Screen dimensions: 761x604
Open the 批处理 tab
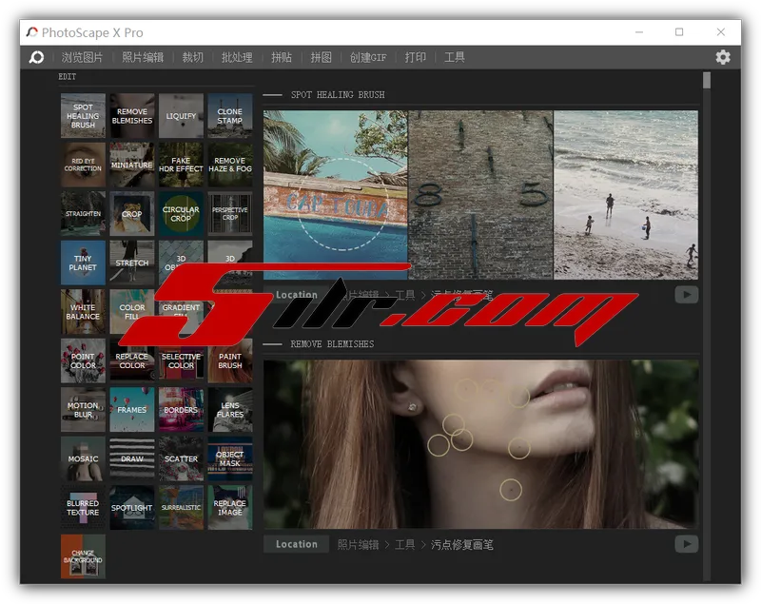(237, 57)
